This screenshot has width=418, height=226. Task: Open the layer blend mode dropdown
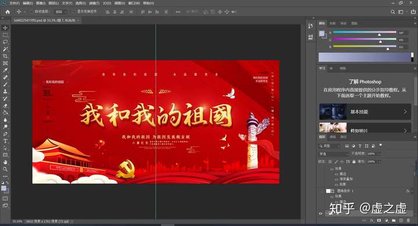(333, 154)
